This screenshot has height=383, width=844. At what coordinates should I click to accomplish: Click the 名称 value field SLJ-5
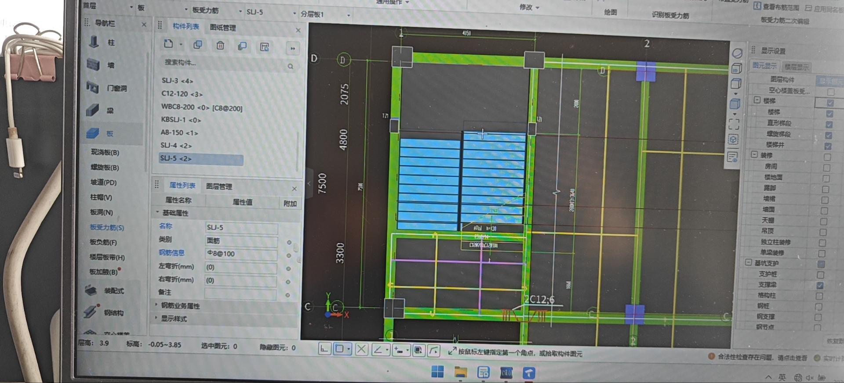[241, 228]
